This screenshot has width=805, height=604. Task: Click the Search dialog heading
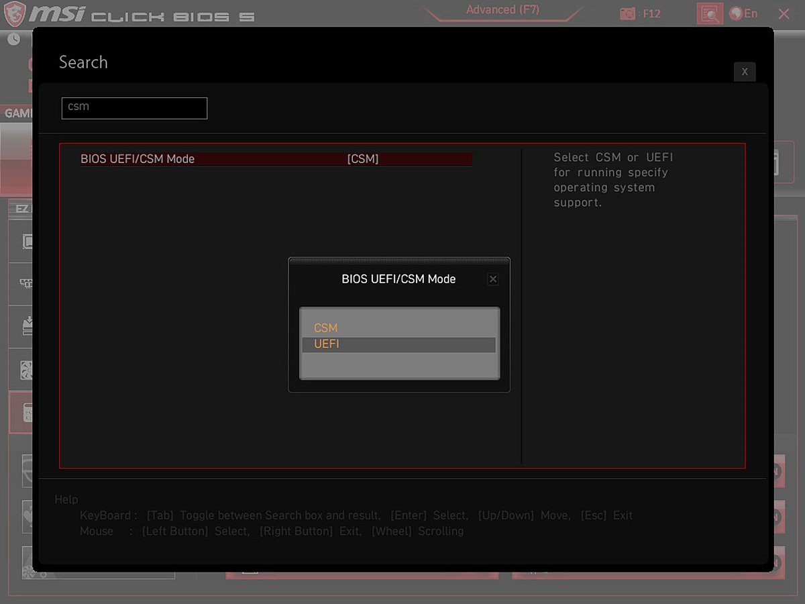(83, 62)
